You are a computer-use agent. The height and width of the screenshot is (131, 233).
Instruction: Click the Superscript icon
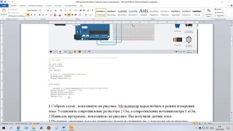coord(46,15)
